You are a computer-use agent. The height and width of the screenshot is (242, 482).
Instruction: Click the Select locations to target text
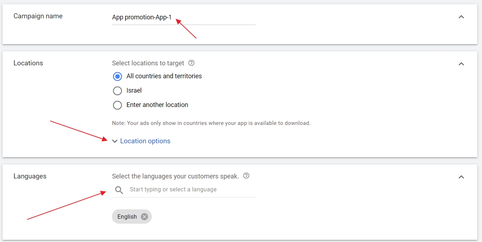(148, 63)
